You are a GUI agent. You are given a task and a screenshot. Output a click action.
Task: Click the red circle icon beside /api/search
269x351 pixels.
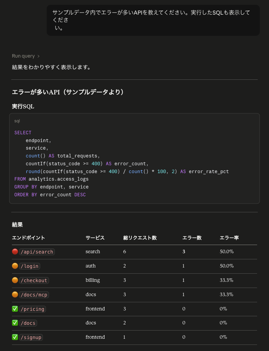(15, 251)
